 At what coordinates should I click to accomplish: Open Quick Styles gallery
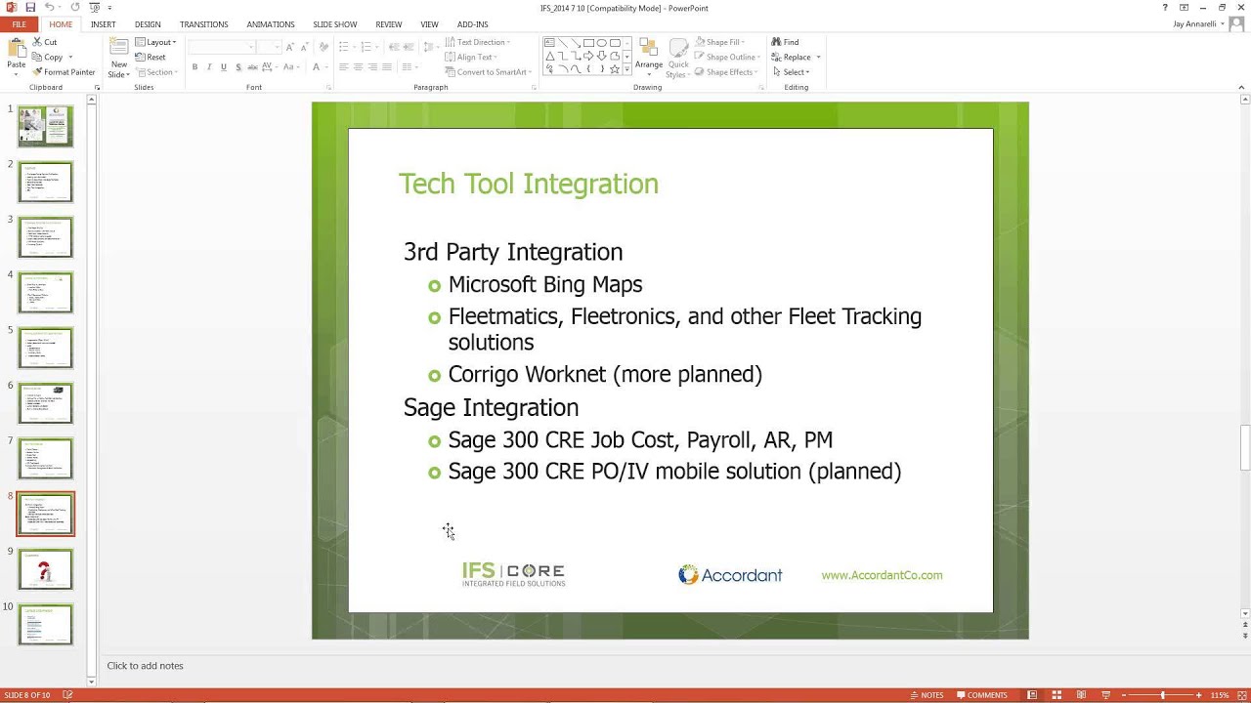pos(676,59)
